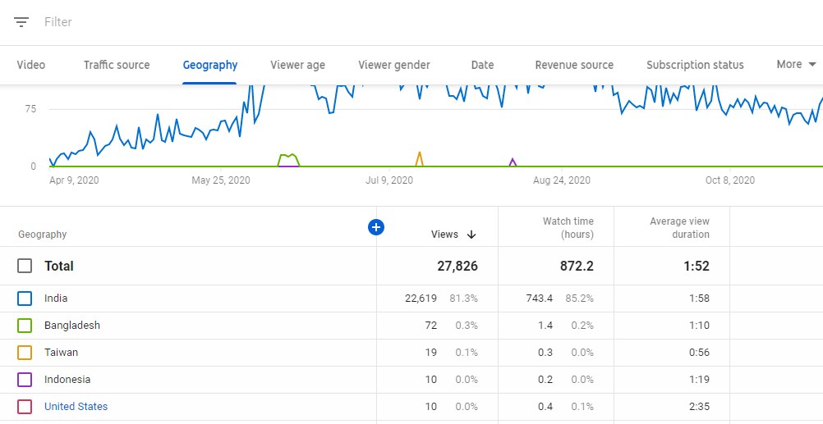Click the Taiwan orange spike on chart
This screenshot has width=823, height=424.
point(419,158)
